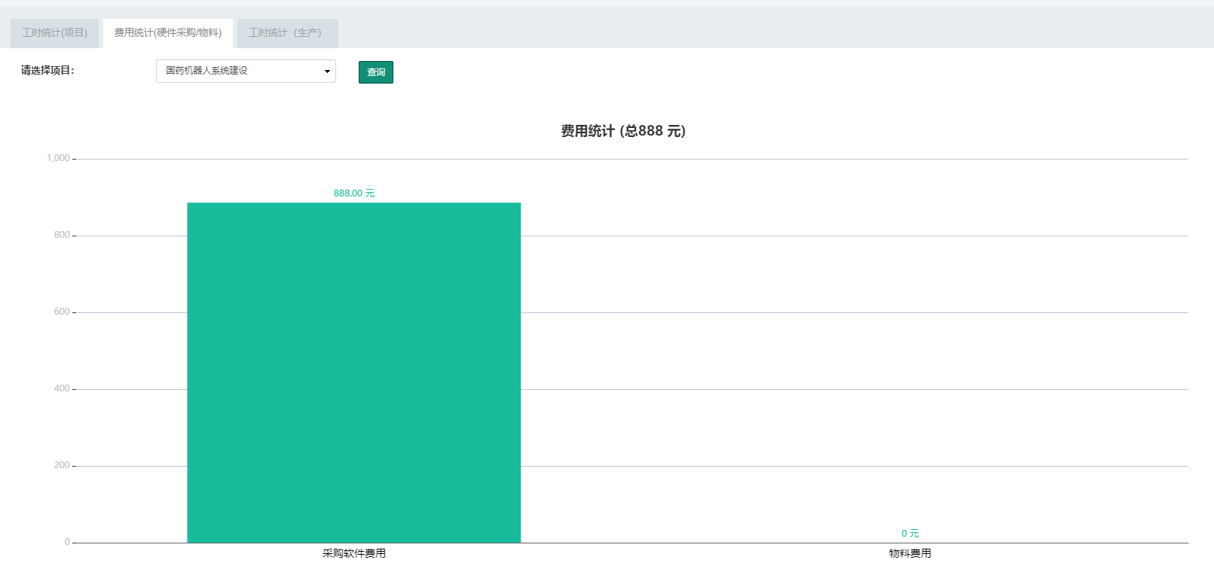Screen dimensions: 1214x563
Task: Click the 888.00 元 bar value label
Action: tap(354, 193)
